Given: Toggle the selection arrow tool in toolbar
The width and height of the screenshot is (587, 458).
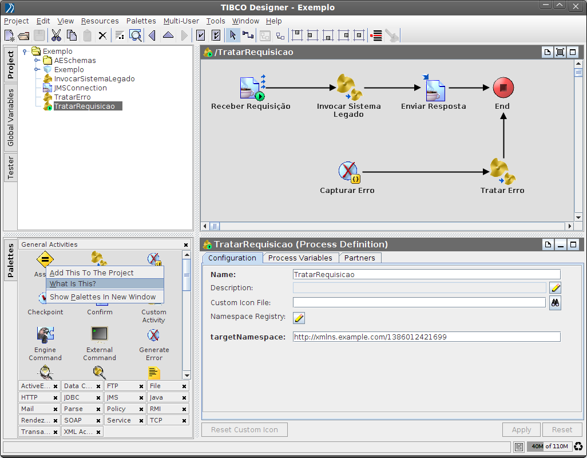Looking at the screenshot, I should pos(232,35).
